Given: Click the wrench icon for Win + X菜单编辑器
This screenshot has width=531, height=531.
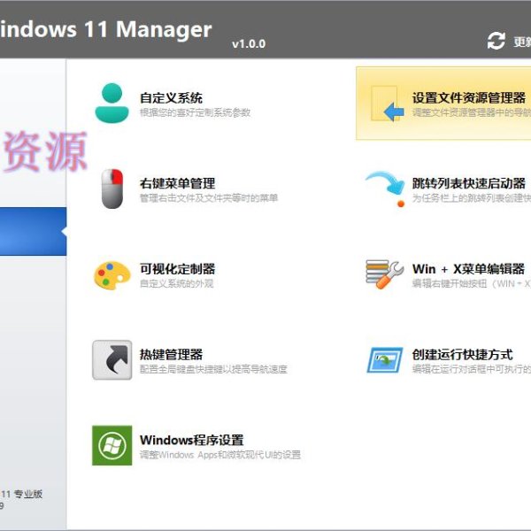Looking at the screenshot, I should 385,274.
